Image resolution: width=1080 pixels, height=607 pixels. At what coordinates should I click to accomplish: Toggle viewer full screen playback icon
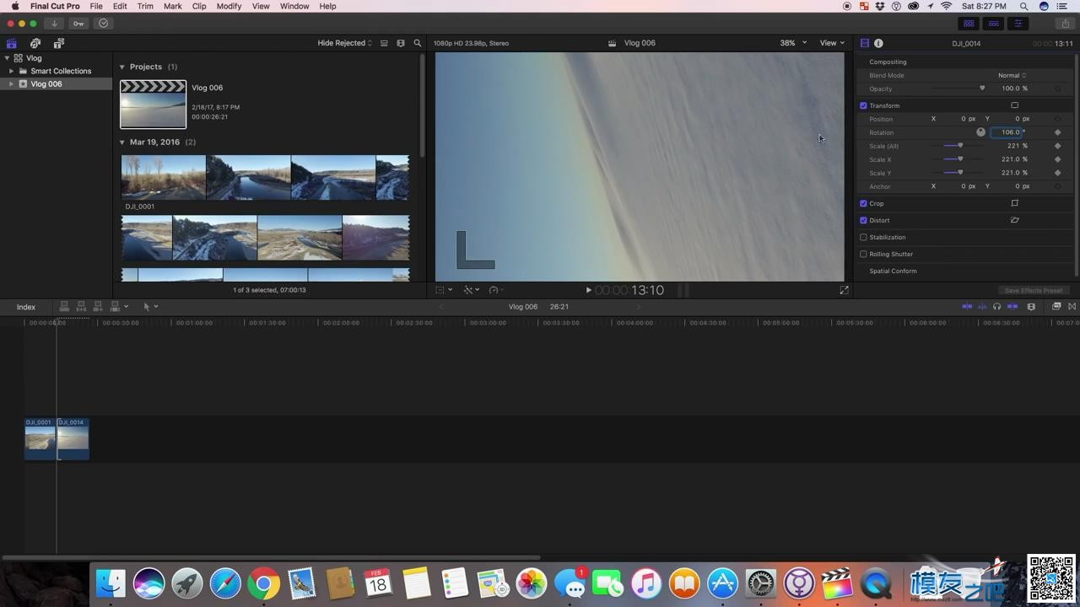click(x=844, y=290)
